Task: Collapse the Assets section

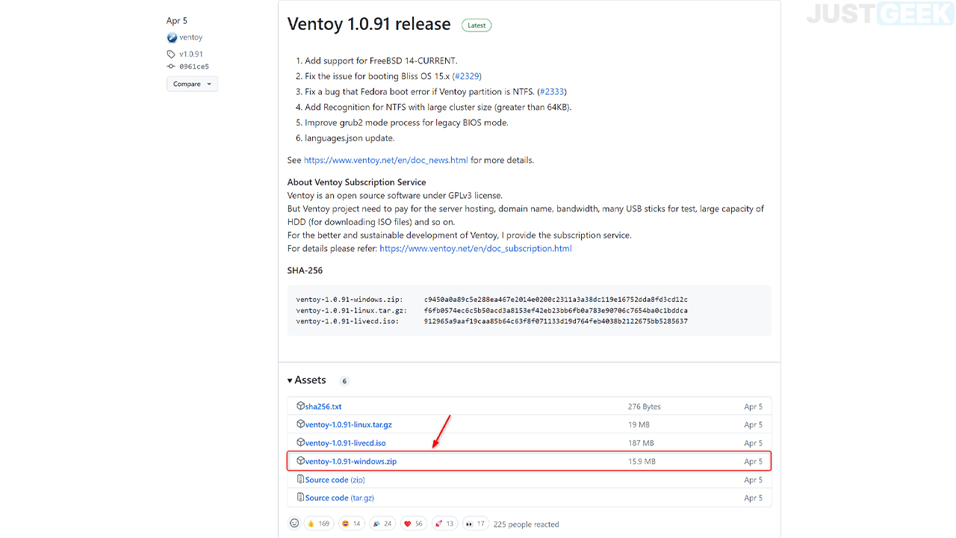Action: (x=306, y=380)
